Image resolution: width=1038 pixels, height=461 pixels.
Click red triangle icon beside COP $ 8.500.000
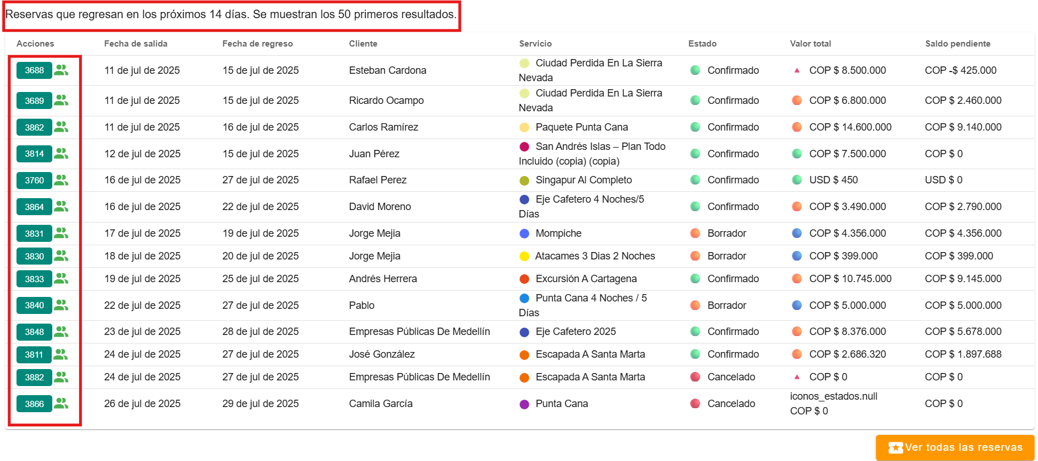[x=797, y=70]
